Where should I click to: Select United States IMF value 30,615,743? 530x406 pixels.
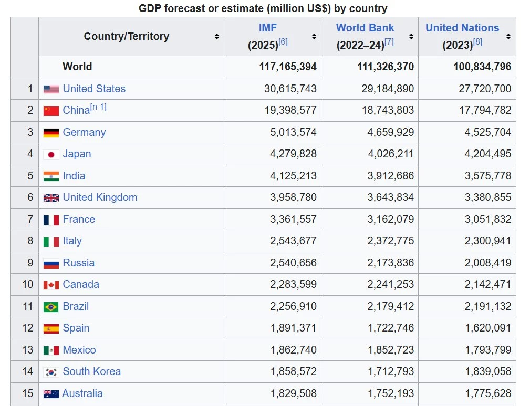290,89
